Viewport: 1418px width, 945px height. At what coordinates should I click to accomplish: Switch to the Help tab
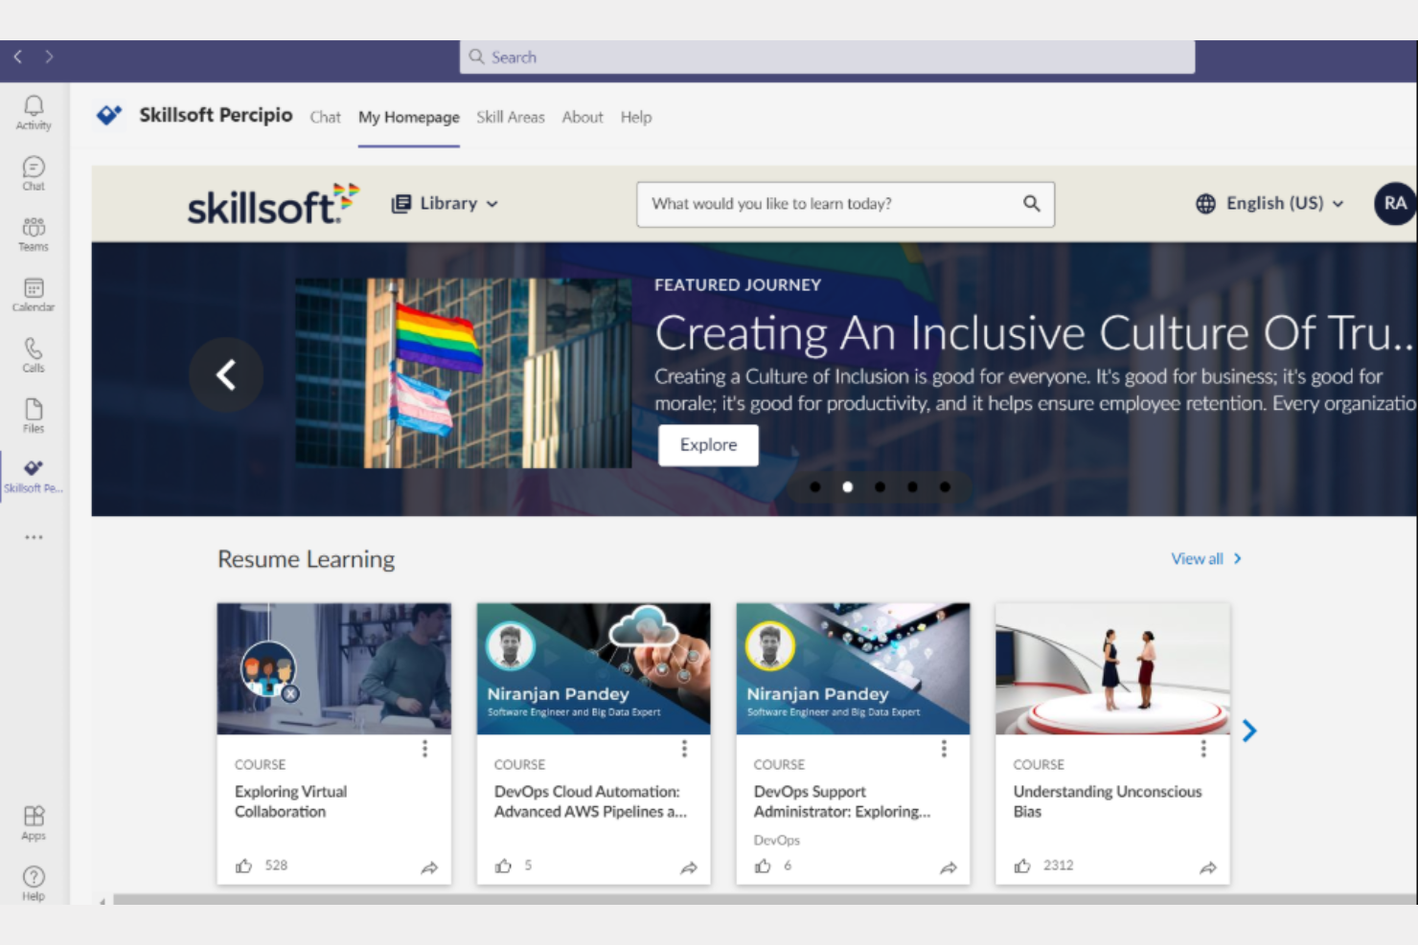pyautogui.click(x=636, y=117)
